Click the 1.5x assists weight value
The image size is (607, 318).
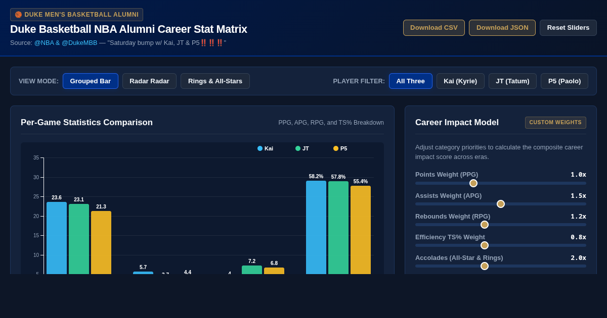click(x=578, y=195)
